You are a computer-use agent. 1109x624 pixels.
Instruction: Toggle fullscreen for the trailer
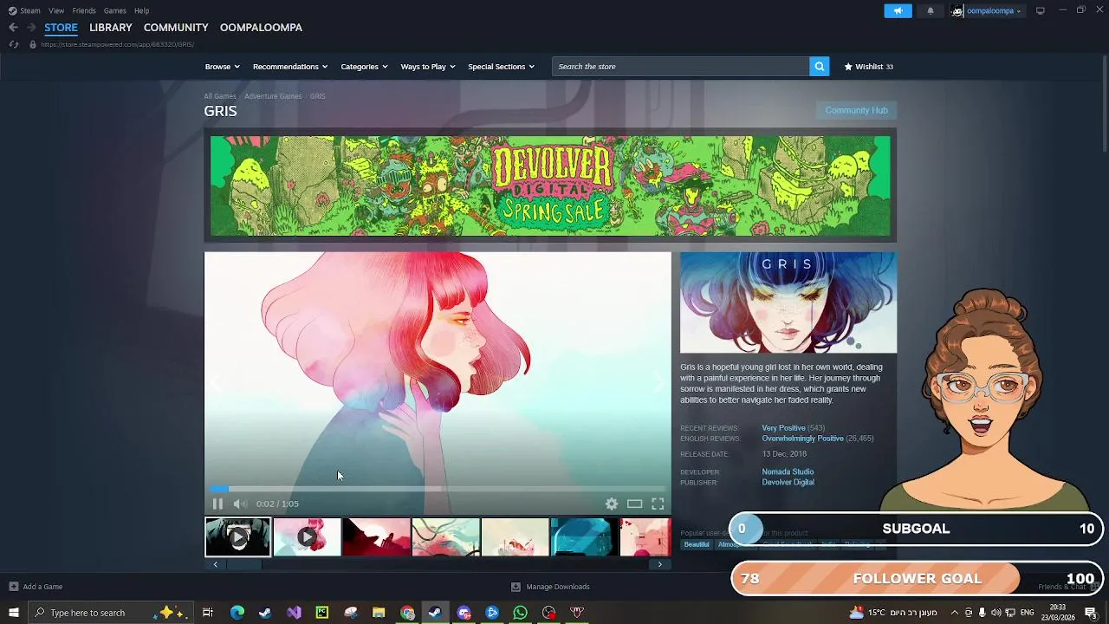(658, 504)
